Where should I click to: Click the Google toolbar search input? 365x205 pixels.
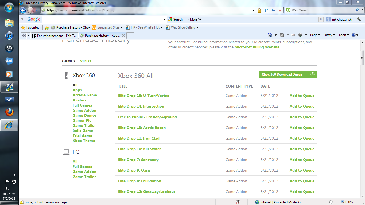click(102, 19)
